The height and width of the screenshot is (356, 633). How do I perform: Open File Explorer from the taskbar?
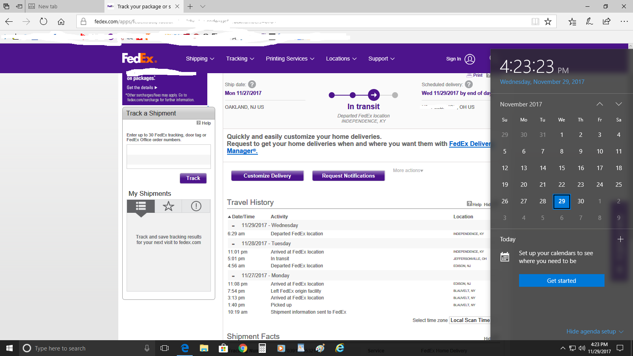tap(204, 348)
